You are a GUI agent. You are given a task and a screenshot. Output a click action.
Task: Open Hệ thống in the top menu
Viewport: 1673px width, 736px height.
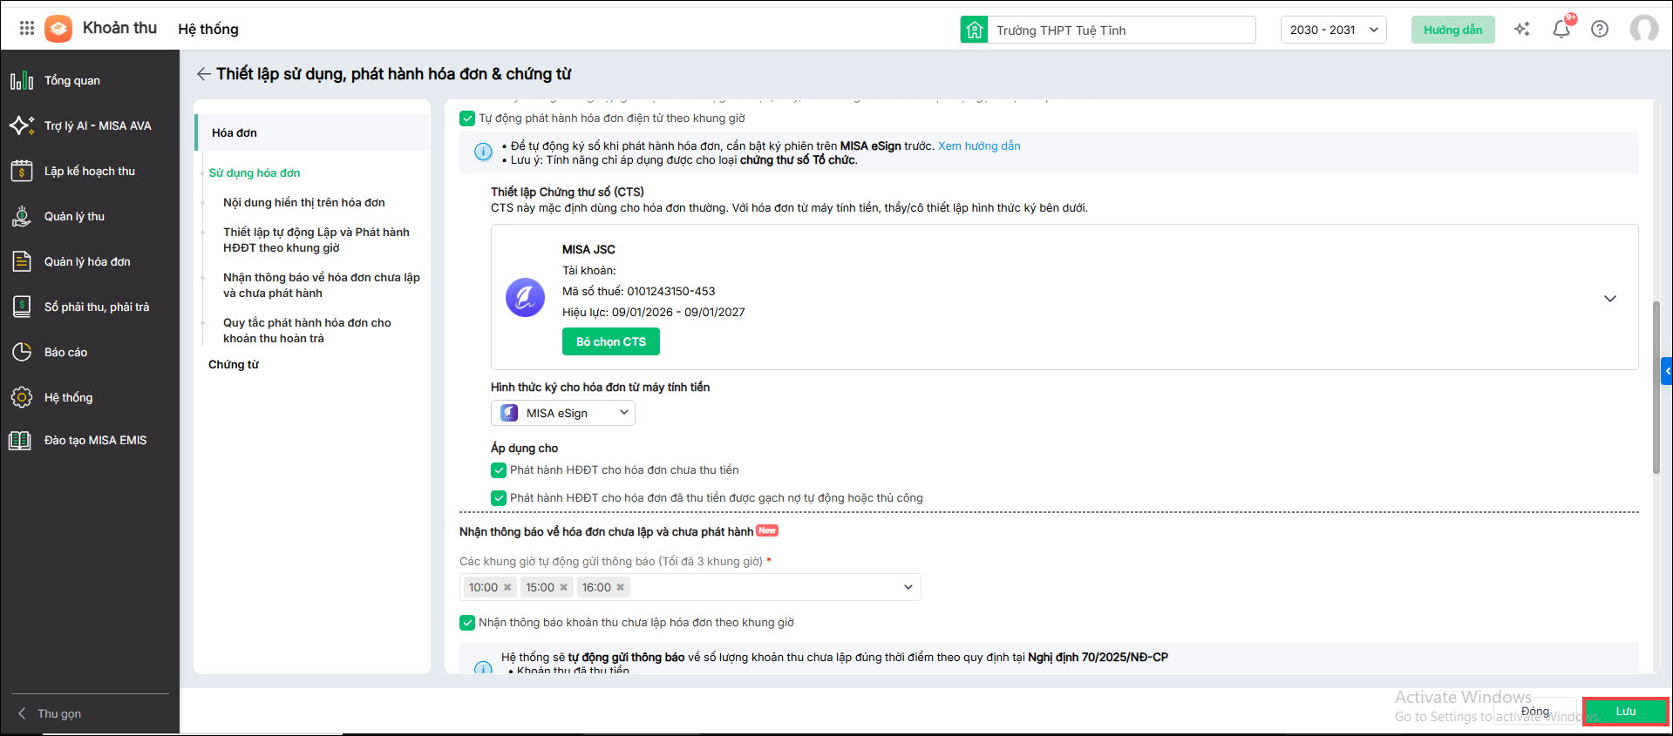coord(208,30)
